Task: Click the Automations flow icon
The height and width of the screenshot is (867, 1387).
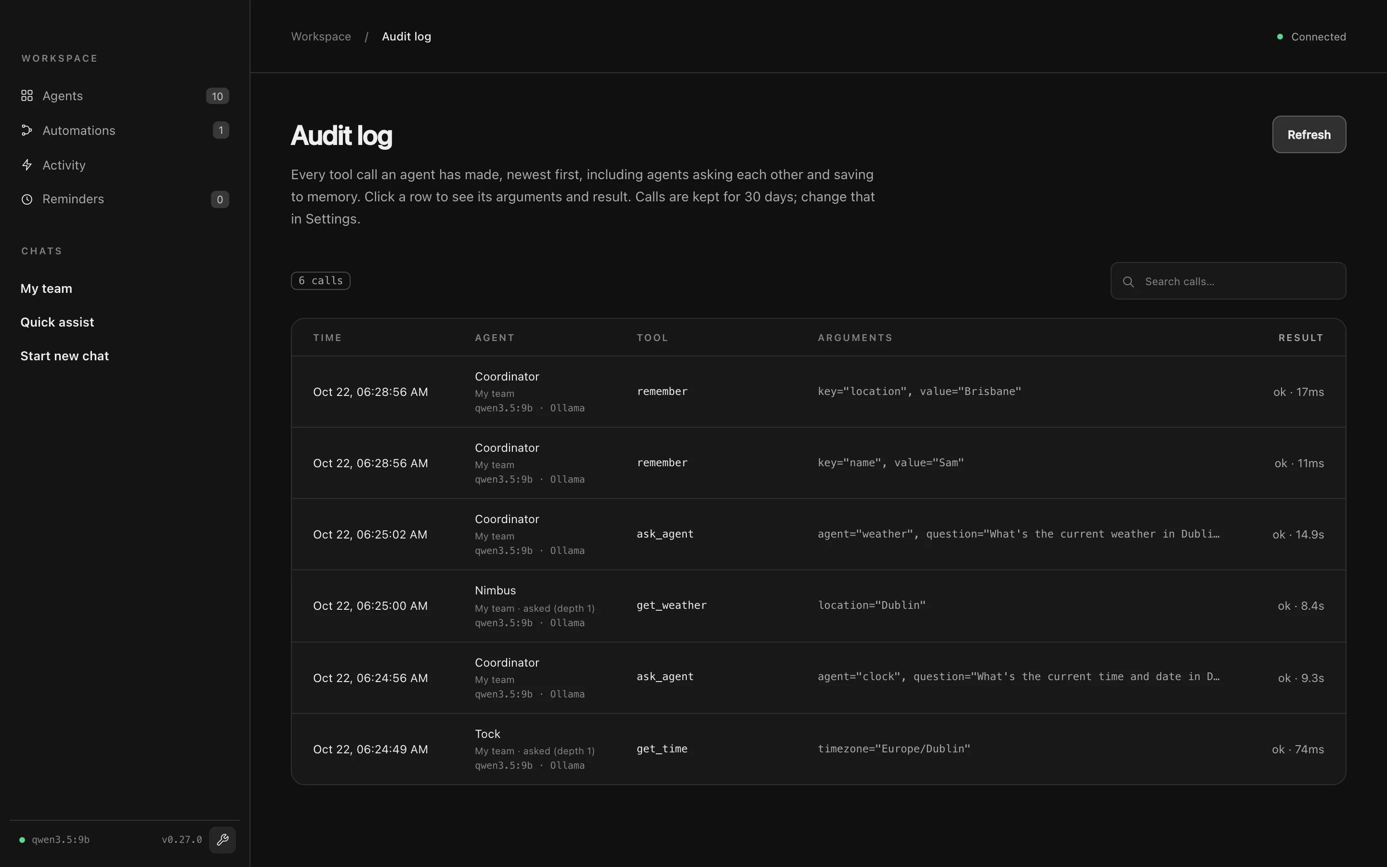Action: 27,130
